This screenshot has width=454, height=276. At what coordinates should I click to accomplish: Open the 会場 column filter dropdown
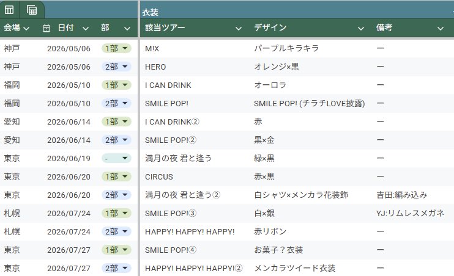point(26,28)
